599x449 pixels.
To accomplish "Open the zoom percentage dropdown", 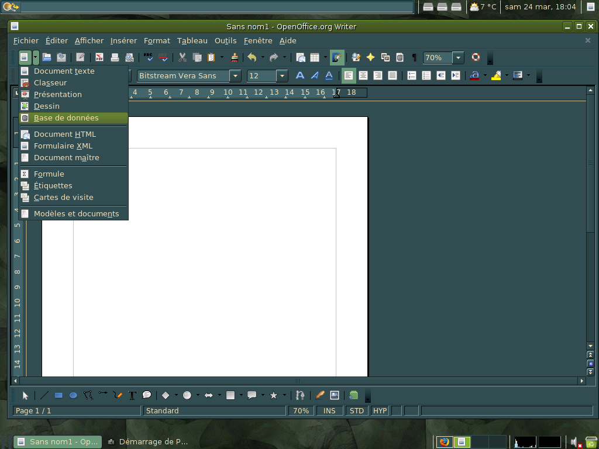I will coord(458,57).
